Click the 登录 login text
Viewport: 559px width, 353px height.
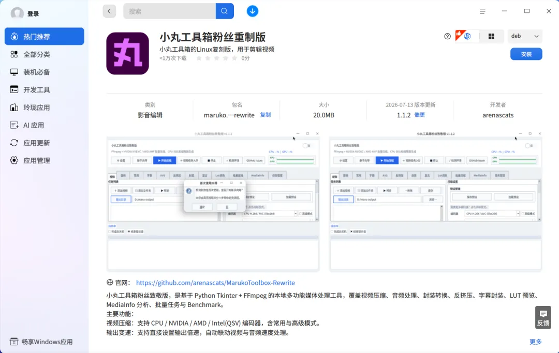(x=33, y=13)
